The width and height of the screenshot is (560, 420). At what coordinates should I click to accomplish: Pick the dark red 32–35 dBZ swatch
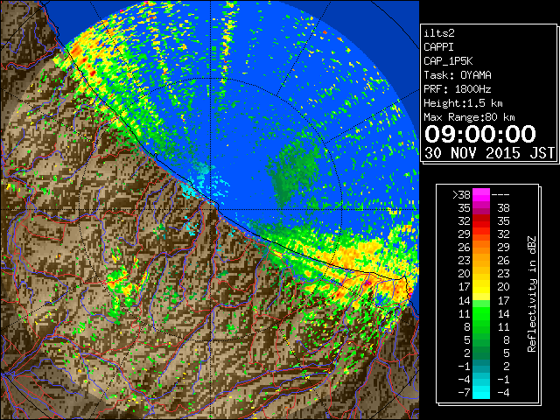point(481,221)
